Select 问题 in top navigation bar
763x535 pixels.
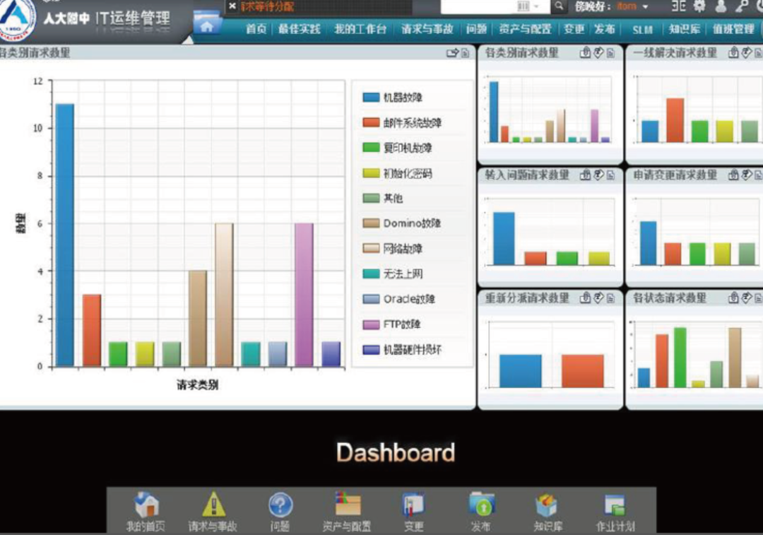coord(476,29)
